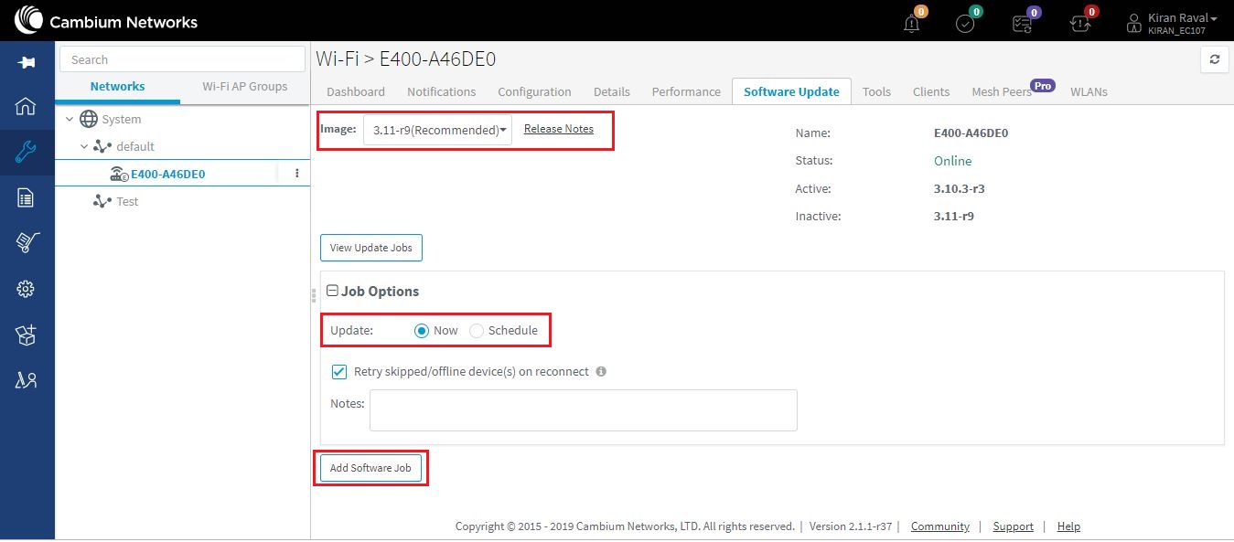Select the Networks tab in left panel
1234x542 pixels.
117,87
